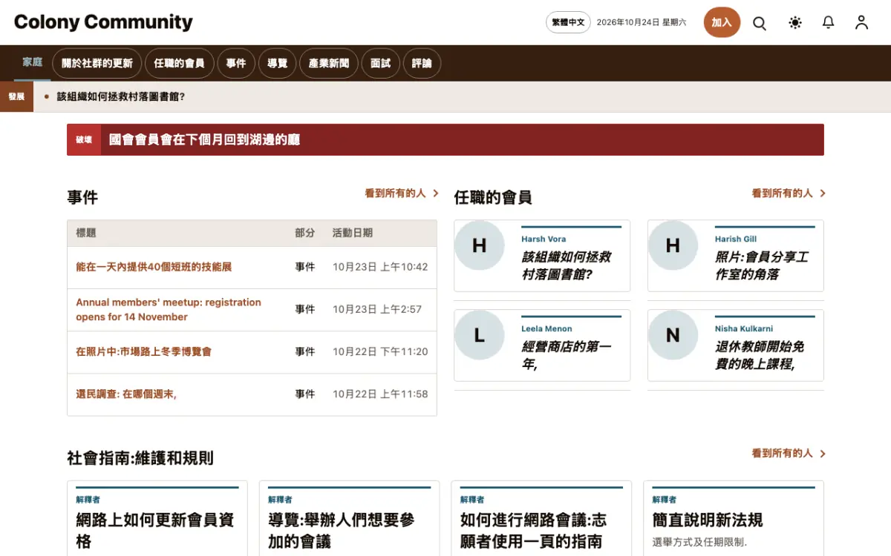891x556 pixels.
Task: Open Annual members' meetup registration event
Action: (x=169, y=309)
